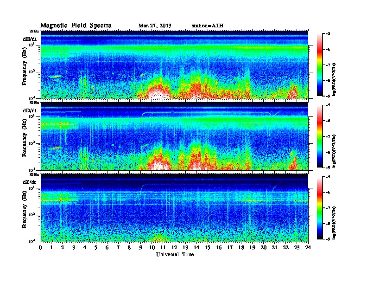367x284 pixels.
Task: Click the "Universal Time" axis title
Action: [175, 254]
